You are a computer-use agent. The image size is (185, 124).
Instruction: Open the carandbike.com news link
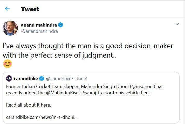[x=42, y=117]
